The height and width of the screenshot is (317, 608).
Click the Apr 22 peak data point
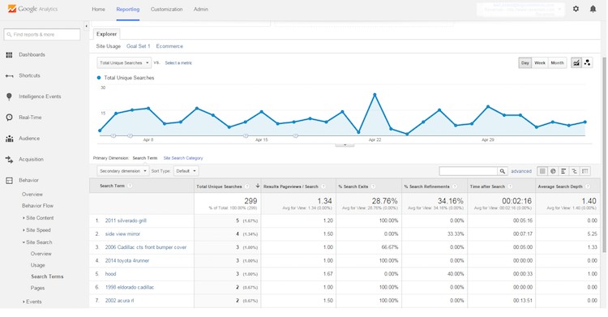pyautogui.click(x=375, y=95)
